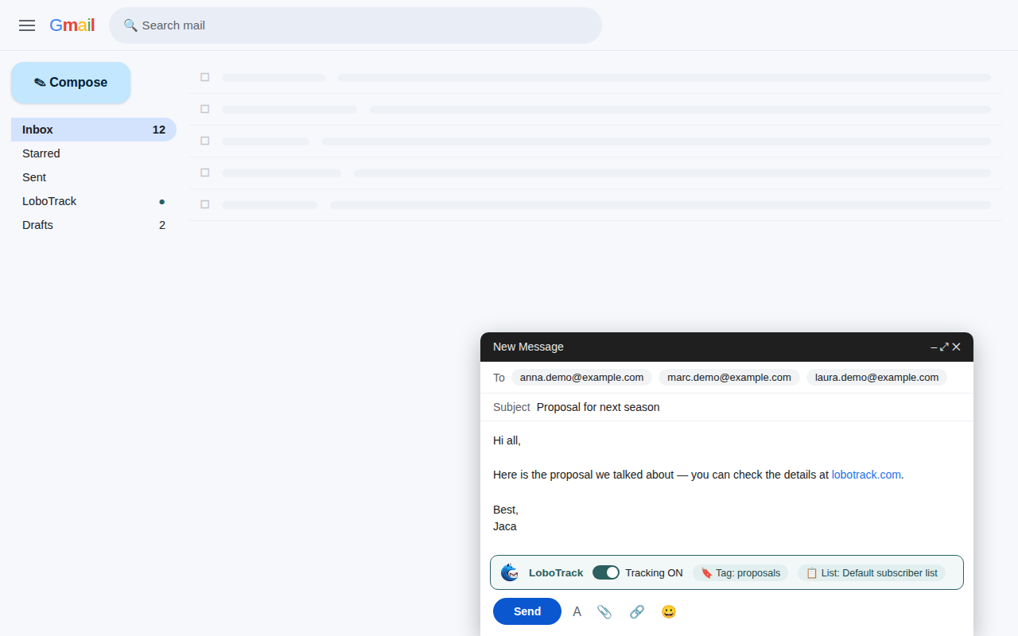Click the LoboTrack green status dot
Viewport: 1018px width, 636px height.
(162, 202)
